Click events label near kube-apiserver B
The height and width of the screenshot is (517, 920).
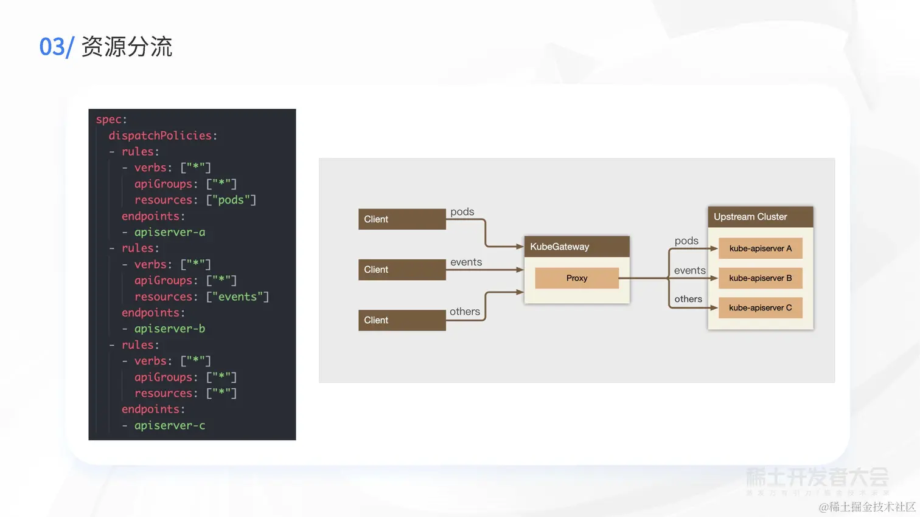(x=690, y=270)
